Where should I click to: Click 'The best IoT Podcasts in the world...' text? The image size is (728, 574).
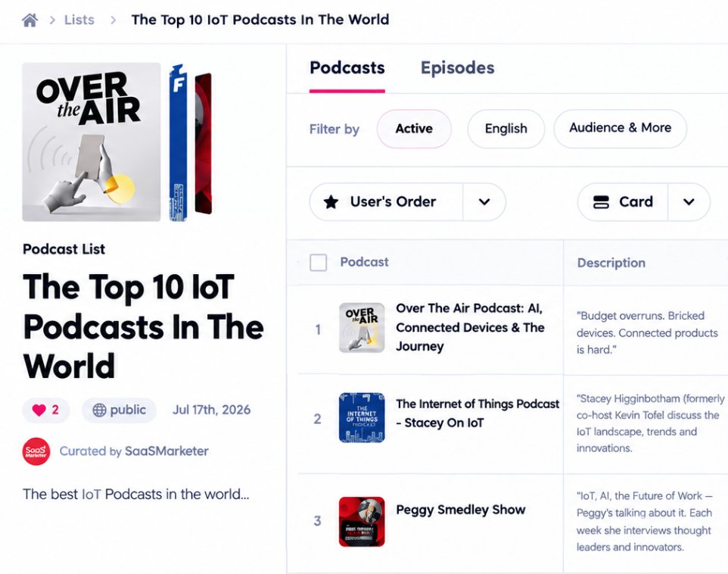136,494
